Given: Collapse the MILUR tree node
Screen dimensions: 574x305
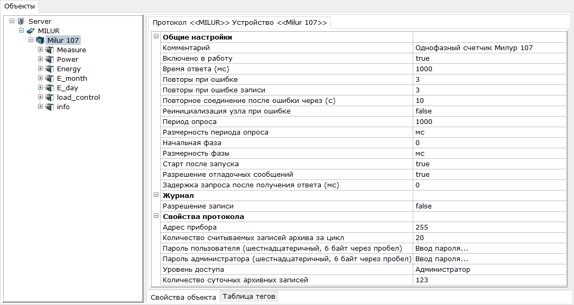Looking at the screenshot, I should pyautogui.click(x=21, y=30).
